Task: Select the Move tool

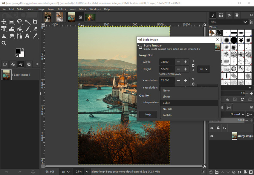Action: tap(4, 22)
